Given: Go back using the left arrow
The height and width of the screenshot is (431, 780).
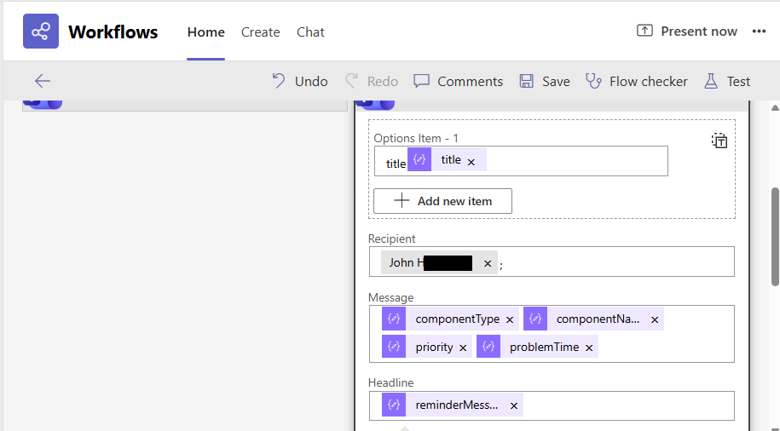Looking at the screenshot, I should coord(43,81).
